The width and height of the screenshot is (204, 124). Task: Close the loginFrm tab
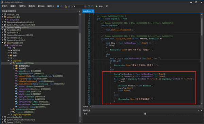93,11
